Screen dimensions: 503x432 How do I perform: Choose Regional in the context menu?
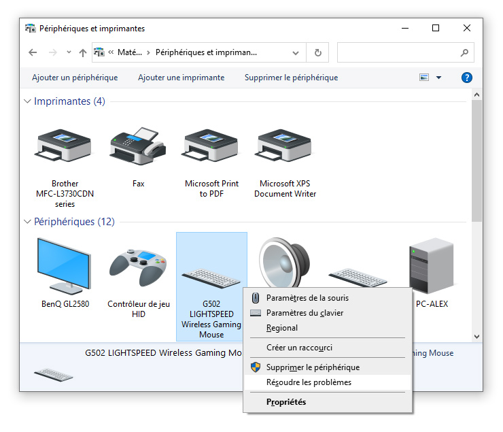tap(328, 328)
